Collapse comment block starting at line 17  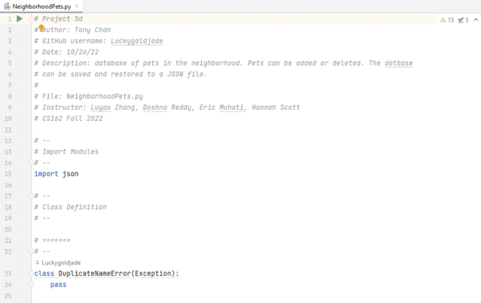pos(31,196)
